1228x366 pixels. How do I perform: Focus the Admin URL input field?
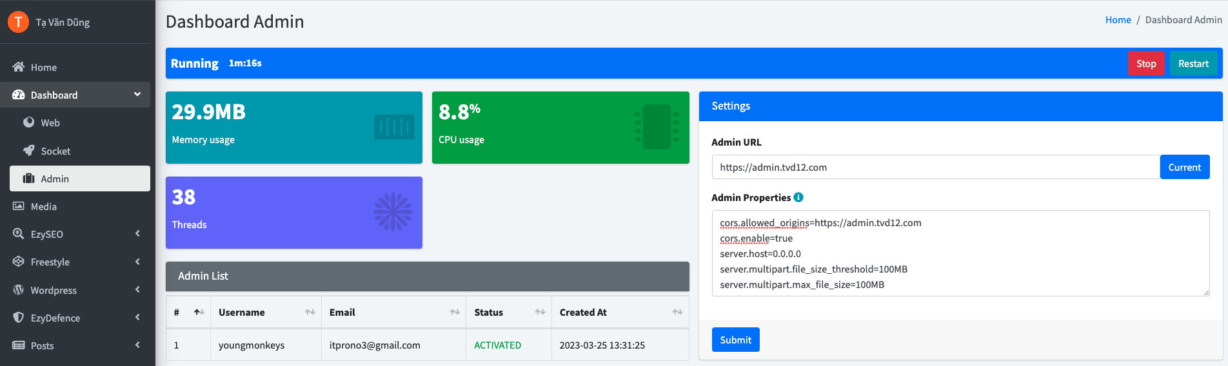[936, 167]
